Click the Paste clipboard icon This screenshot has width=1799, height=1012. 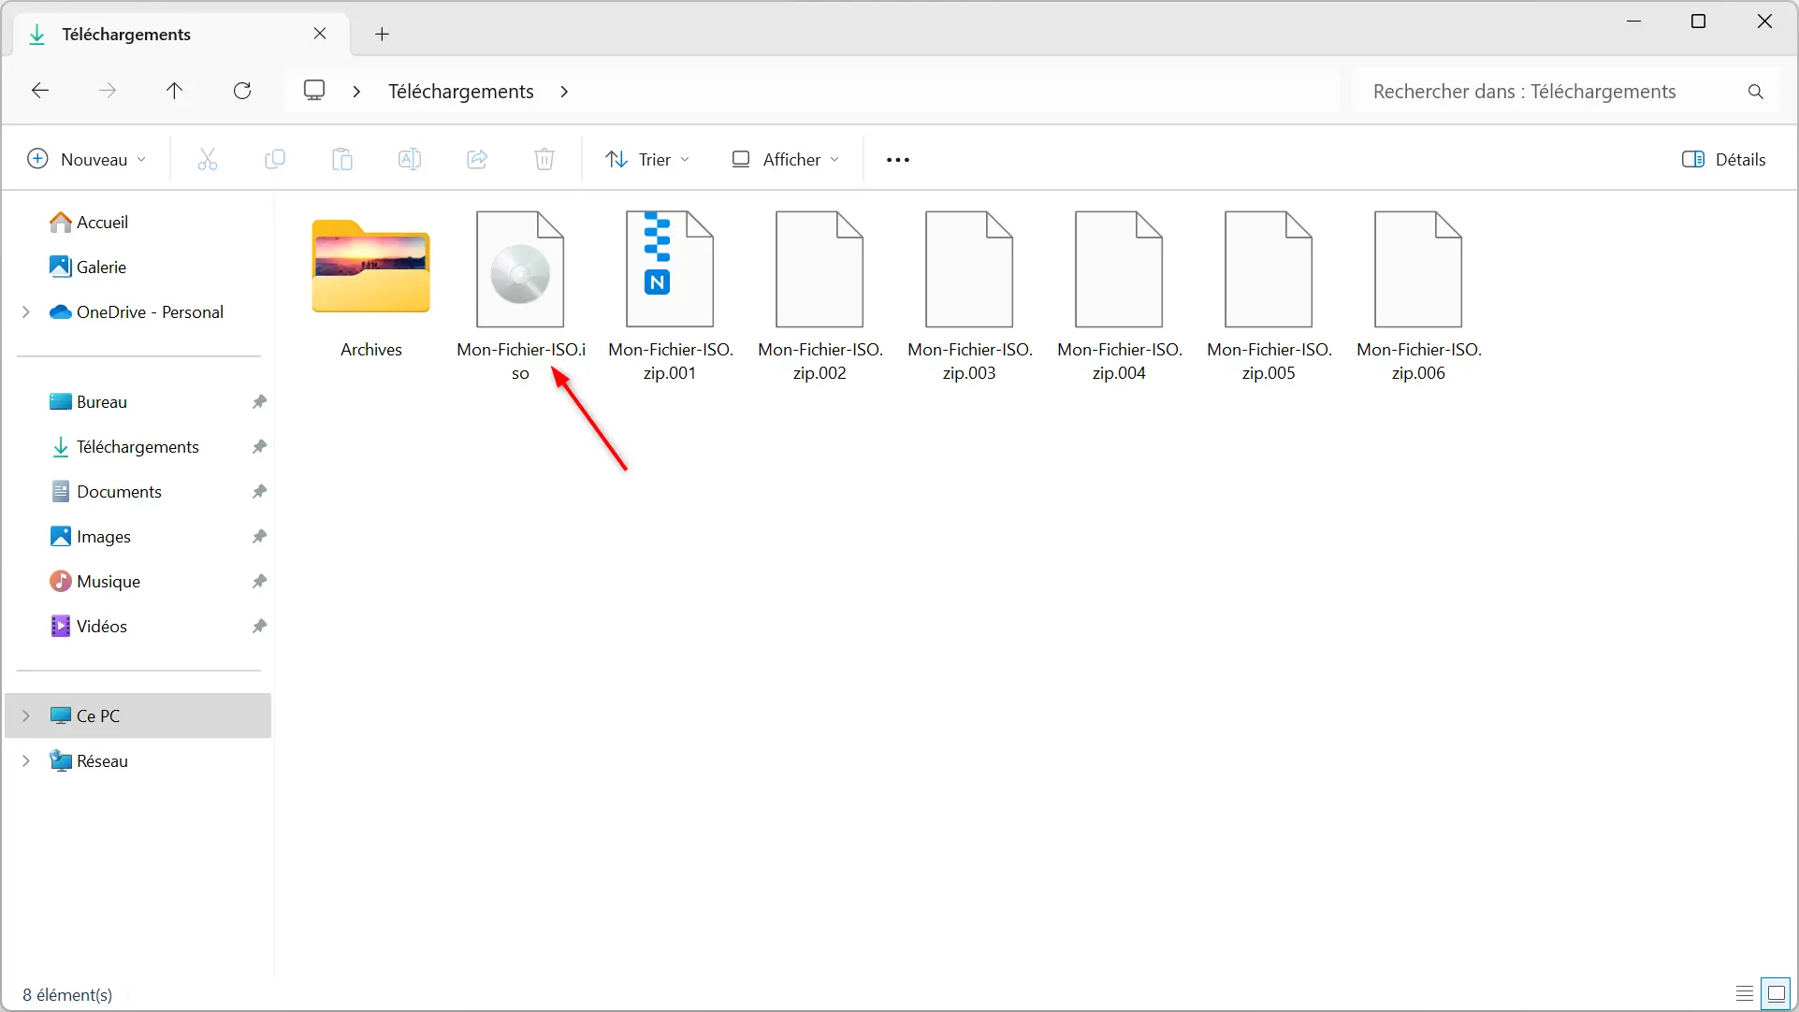point(342,160)
